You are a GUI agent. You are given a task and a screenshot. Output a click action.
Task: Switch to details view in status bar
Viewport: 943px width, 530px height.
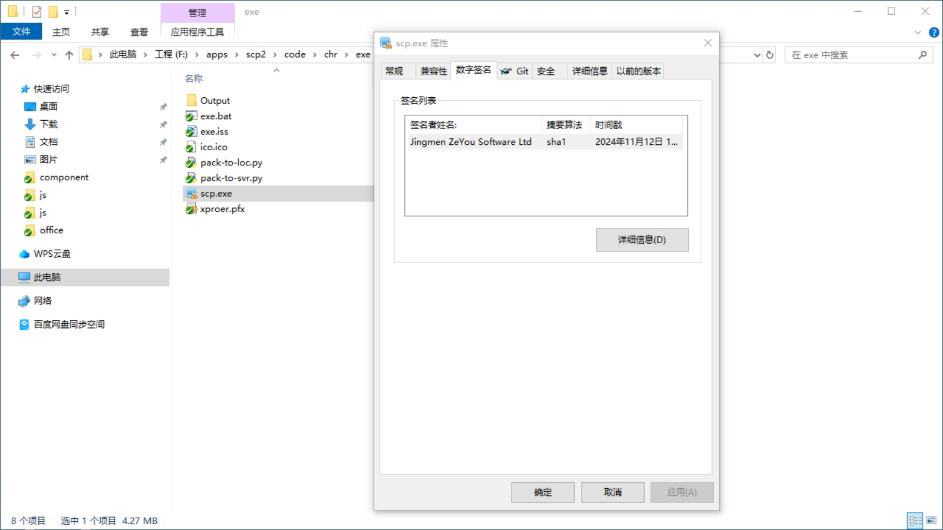click(915, 520)
